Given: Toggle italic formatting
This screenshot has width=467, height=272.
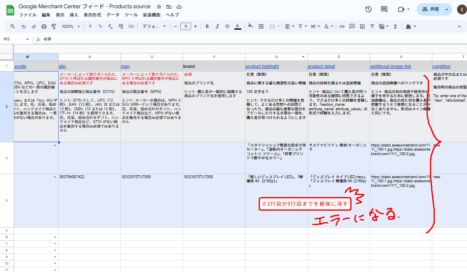Looking at the screenshot, I should pos(217,26).
